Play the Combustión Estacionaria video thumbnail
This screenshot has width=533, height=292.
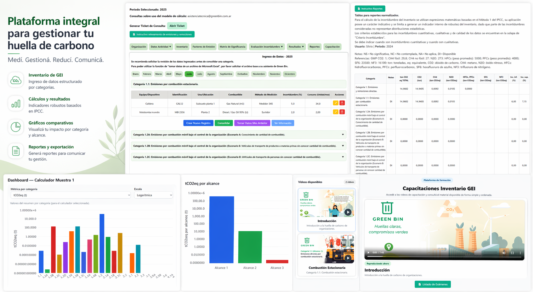click(348, 258)
